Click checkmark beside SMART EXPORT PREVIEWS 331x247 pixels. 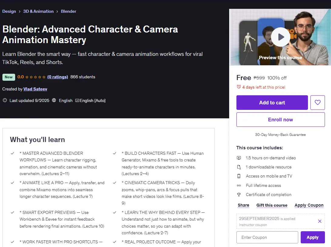pyautogui.click(x=12, y=212)
